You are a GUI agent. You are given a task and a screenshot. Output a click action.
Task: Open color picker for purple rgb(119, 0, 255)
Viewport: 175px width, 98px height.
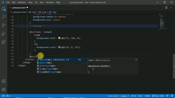pos(59,47)
